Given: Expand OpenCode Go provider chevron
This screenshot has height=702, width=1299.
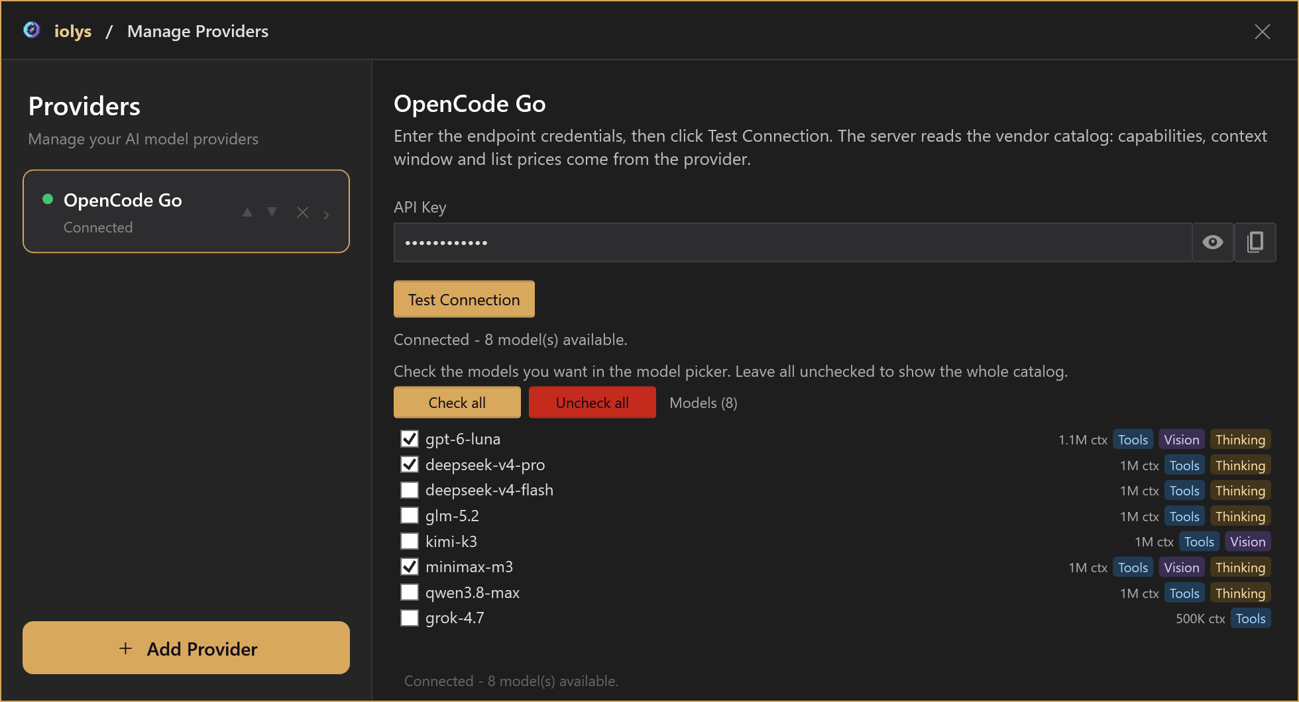Looking at the screenshot, I should click(x=326, y=214).
